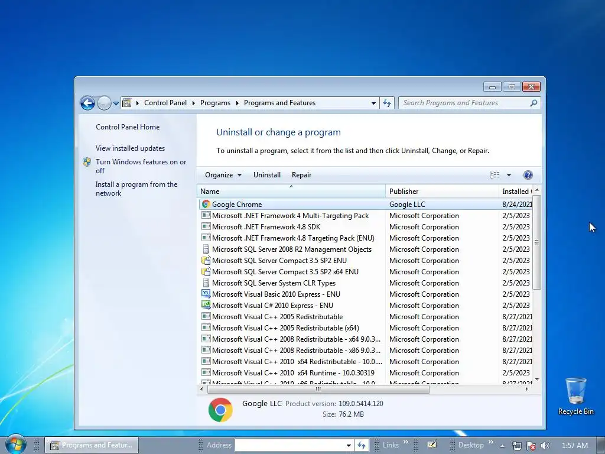Expand the Links toolbar chevron
Screen dimensions: 605x454
[405, 442]
